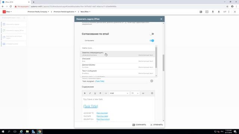Open Chrome from the taskbar

[x=40, y=131]
